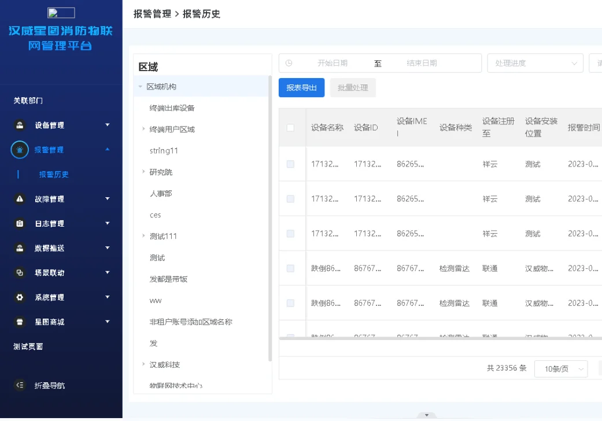Click the 报表导出 export button
The height and width of the screenshot is (421, 602).
pos(301,88)
